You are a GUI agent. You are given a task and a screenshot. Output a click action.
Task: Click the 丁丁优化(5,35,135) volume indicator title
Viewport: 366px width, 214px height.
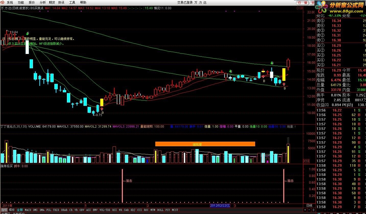(x=14, y=126)
